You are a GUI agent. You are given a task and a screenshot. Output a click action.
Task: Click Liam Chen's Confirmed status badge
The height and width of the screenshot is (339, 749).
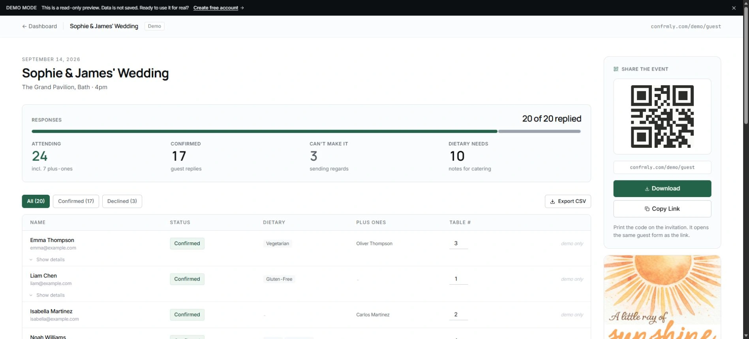(187, 279)
